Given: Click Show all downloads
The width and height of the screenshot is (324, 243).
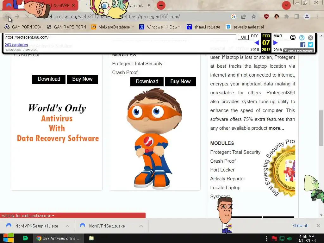Looking at the screenshot, I should [300, 226].
